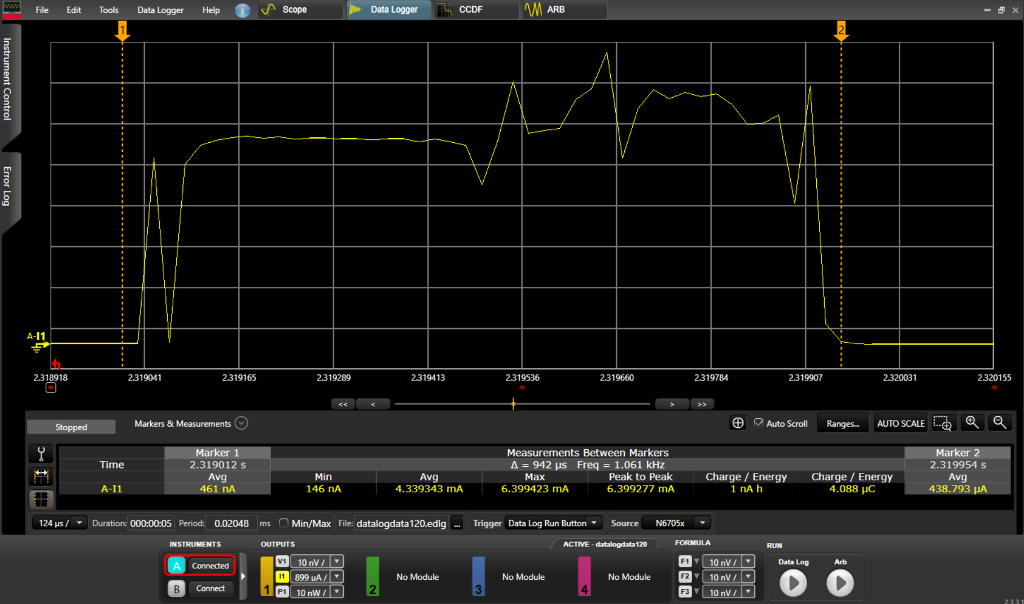Select instrument A indicator

177,566
